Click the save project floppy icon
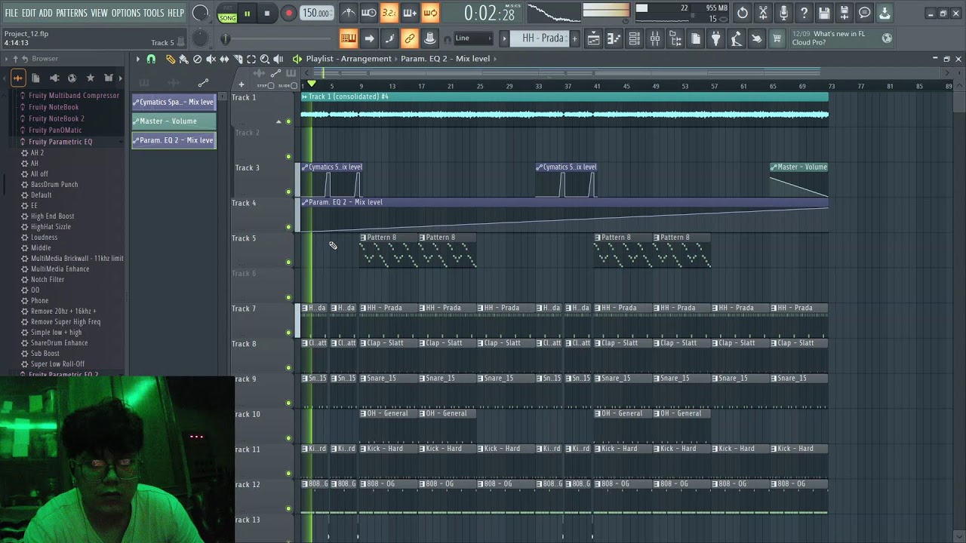The height and width of the screenshot is (543, 966). pyautogui.click(x=824, y=13)
